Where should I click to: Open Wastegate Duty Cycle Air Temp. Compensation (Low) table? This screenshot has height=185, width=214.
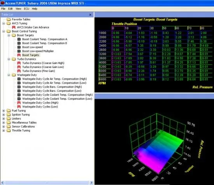54,83
